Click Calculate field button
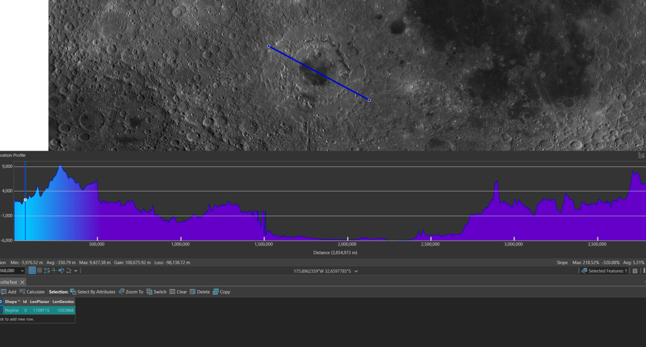Viewport: 646px width, 347px height. coord(32,292)
